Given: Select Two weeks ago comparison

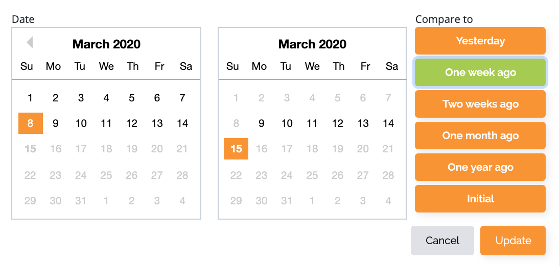Looking at the screenshot, I should [x=480, y=104].
